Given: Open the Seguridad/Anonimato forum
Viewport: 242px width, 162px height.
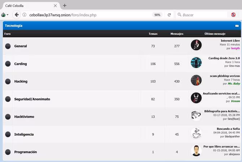Looking at the screenshot, I should [32, 99].
